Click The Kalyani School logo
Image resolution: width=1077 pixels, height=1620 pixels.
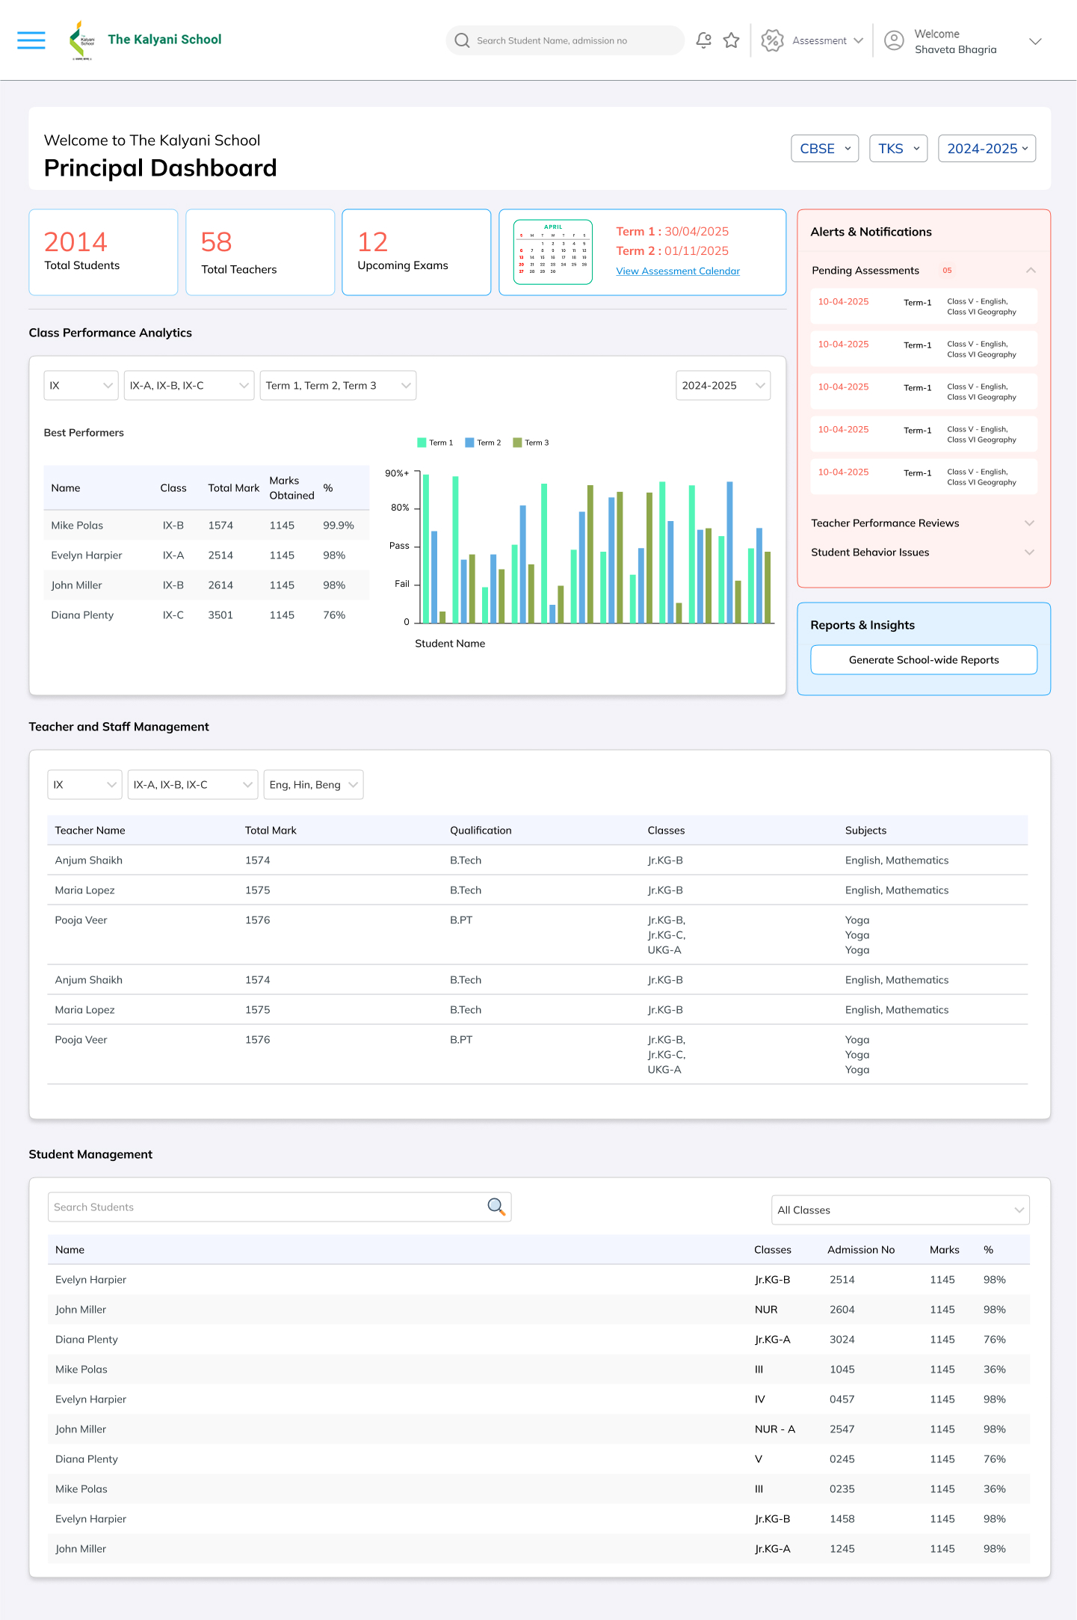pyautogui.click(x=81, y=40)
